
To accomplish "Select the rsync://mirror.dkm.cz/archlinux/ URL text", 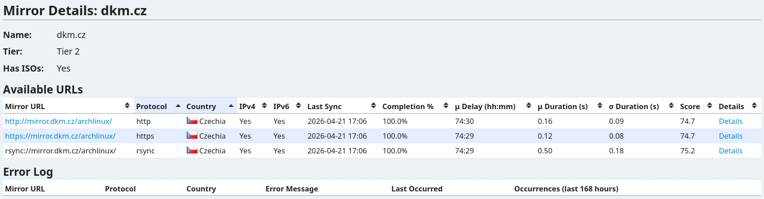I will (x=60, y=151).
